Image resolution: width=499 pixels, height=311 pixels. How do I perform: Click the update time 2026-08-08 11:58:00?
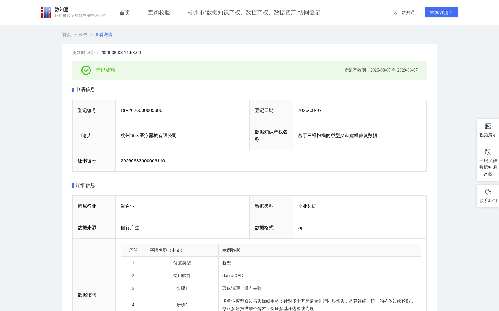pos(121,53)
